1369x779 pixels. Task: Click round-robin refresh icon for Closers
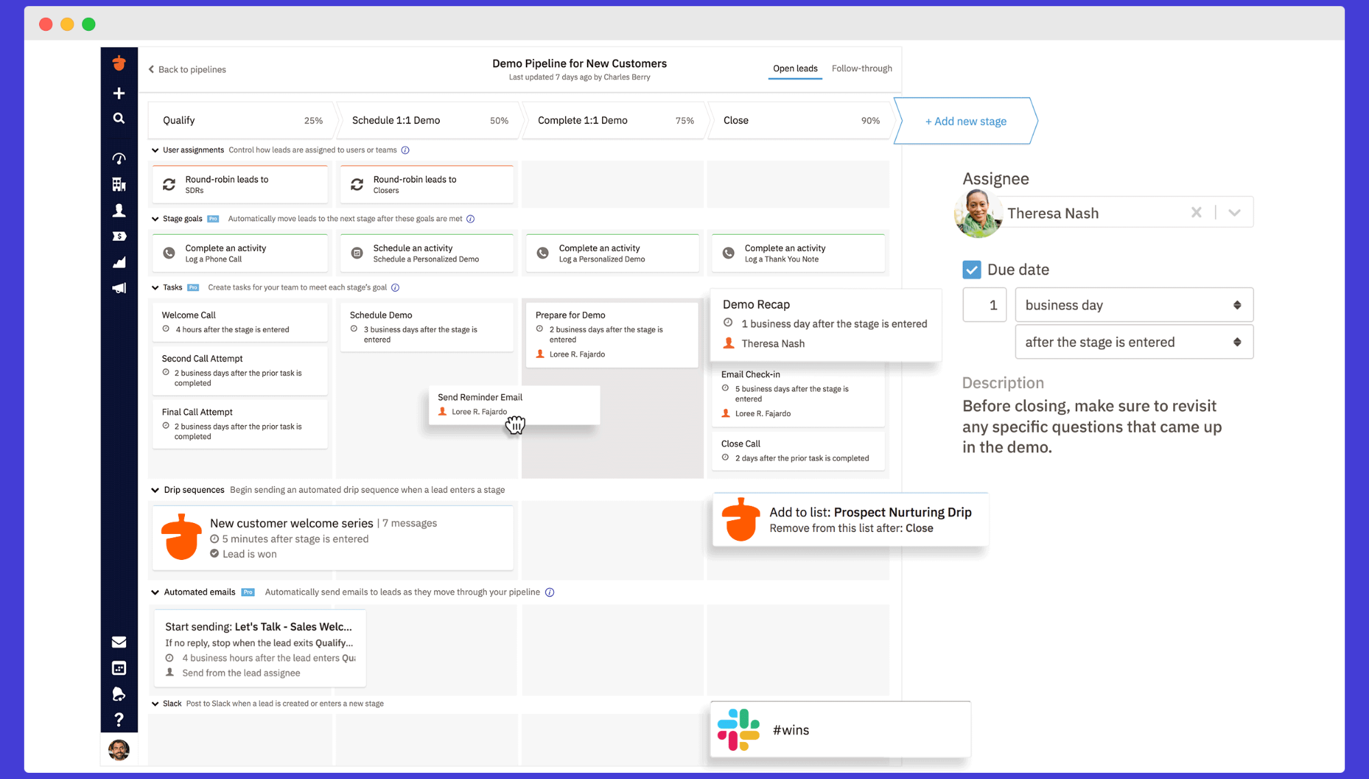357,184
